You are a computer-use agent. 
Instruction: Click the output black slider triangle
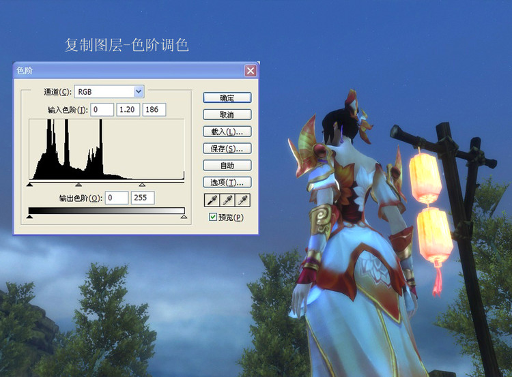(x=30, y=217)
